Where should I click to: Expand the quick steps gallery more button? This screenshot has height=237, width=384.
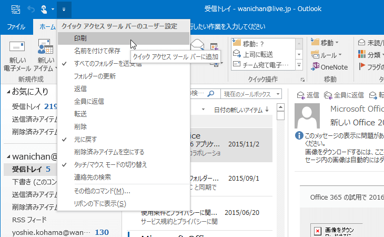[299, 65]
